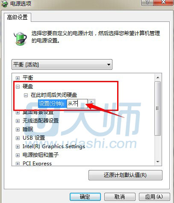Expand Intel(R) Graphics Settings node

tap(18, 146)
